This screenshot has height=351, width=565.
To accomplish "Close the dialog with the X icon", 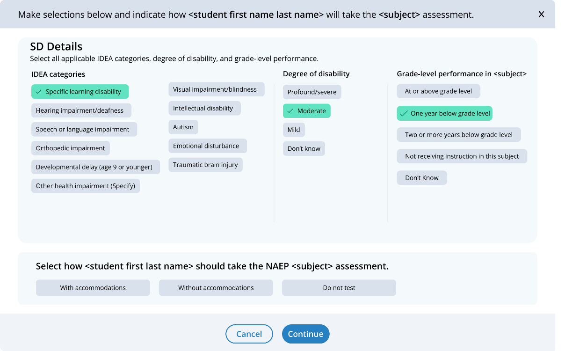I will (541, 15).
